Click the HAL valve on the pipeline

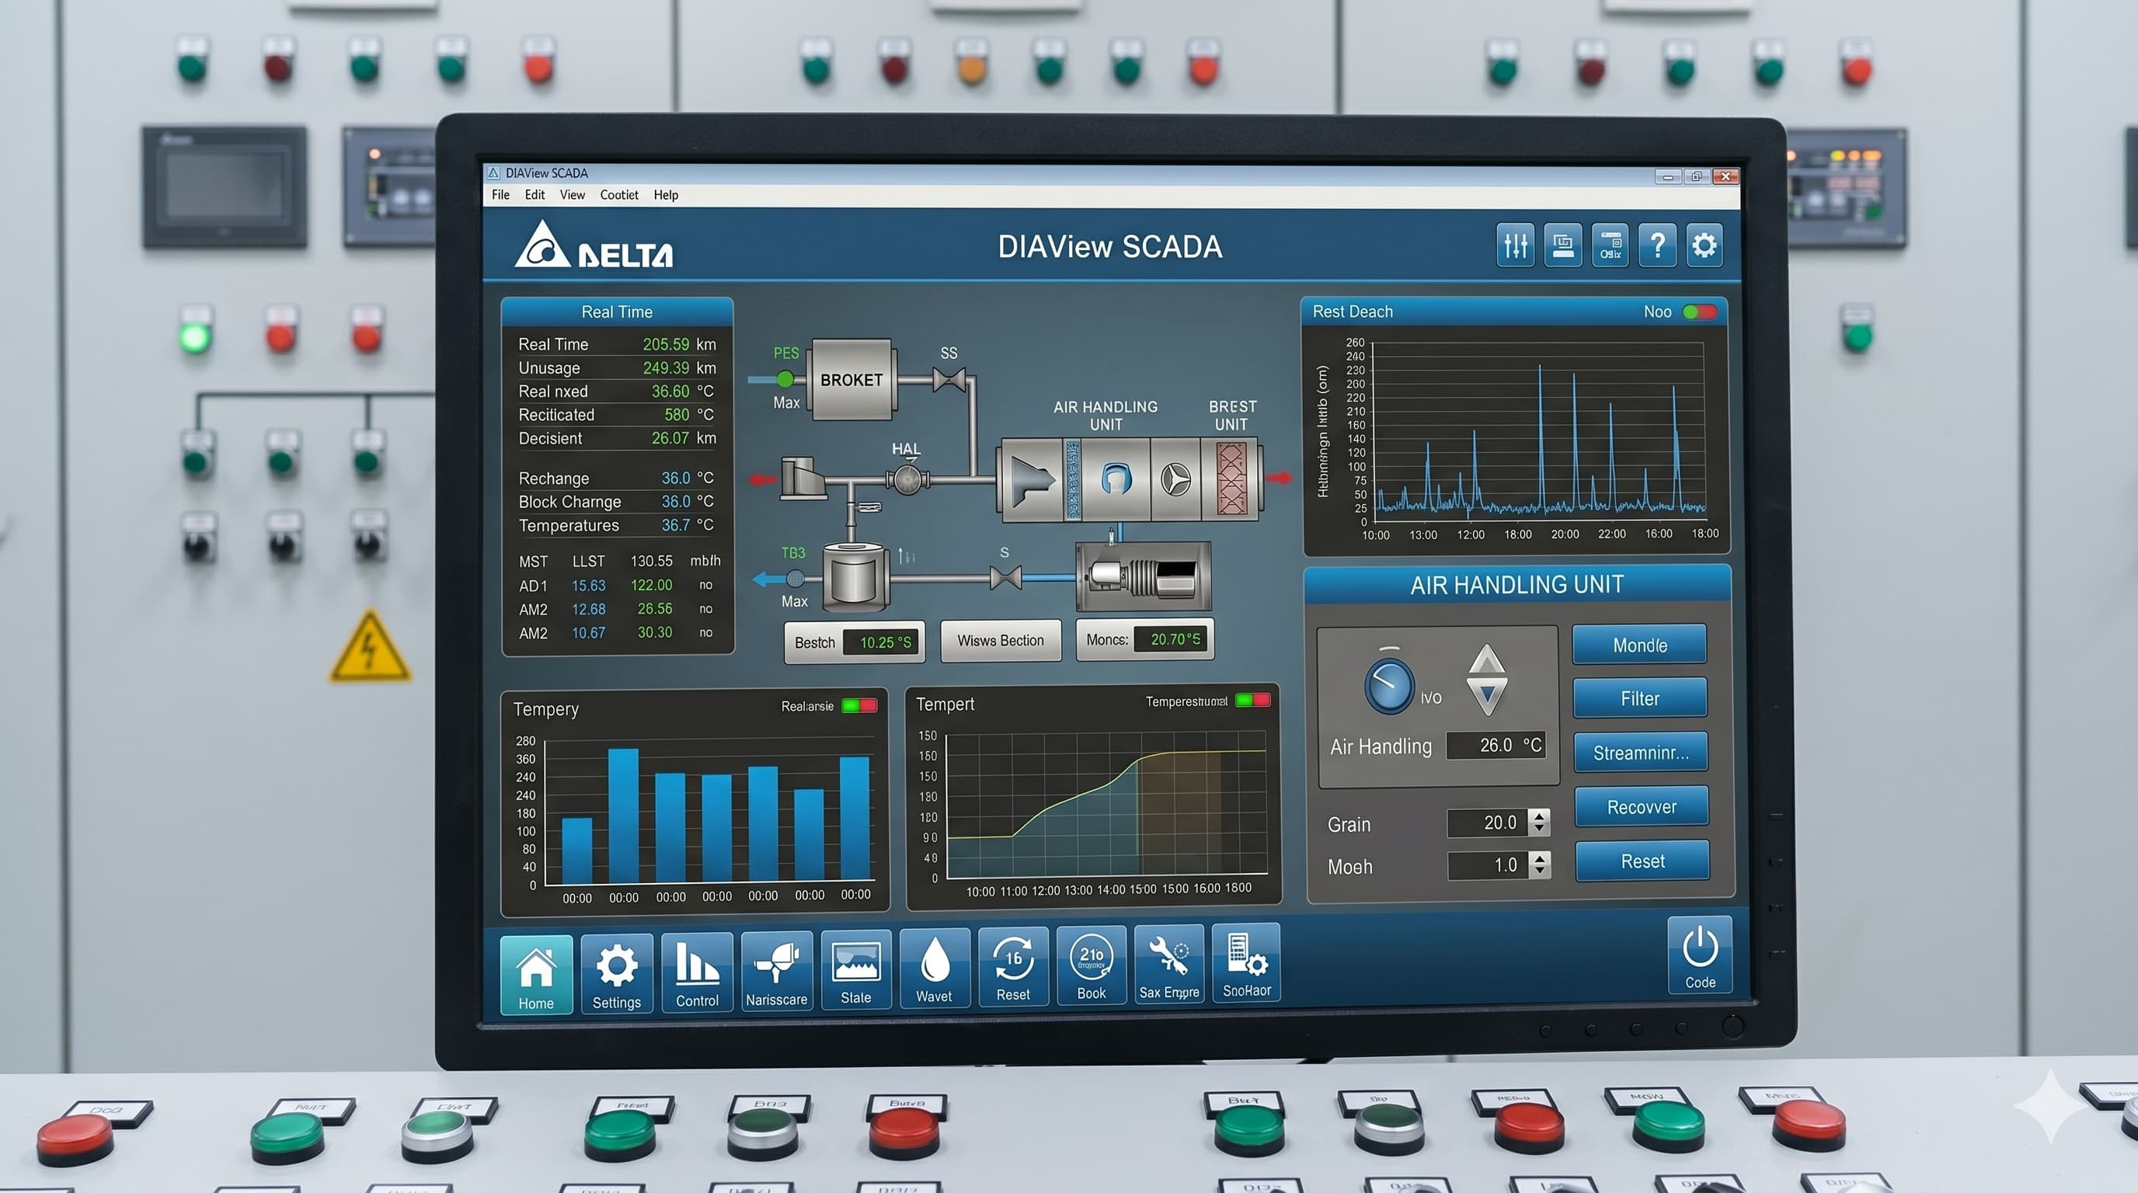pos(907,479)
